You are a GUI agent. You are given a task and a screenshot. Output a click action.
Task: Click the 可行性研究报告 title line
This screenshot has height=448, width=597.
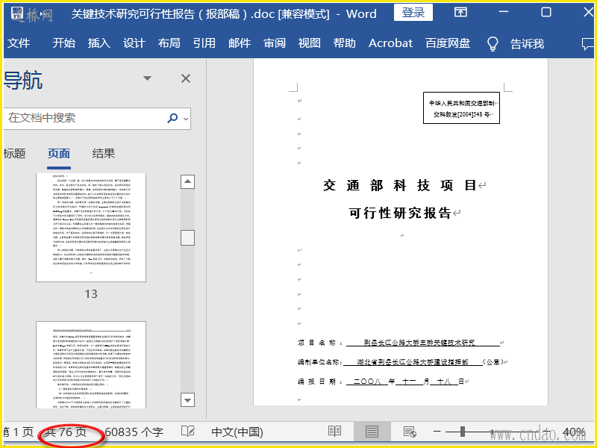(400, 213)
